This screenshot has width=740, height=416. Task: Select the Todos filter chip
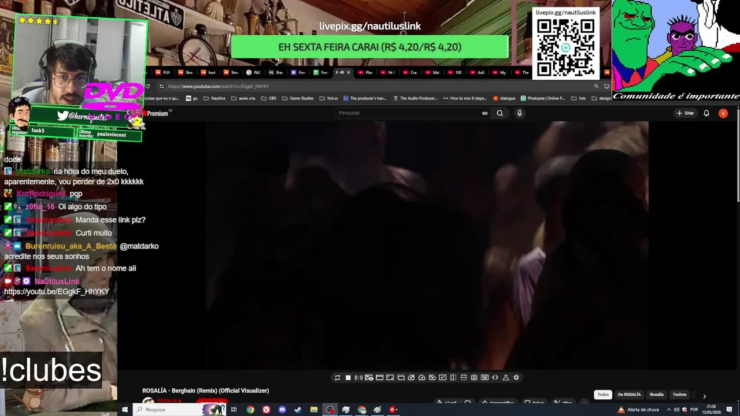coord(603,395)
